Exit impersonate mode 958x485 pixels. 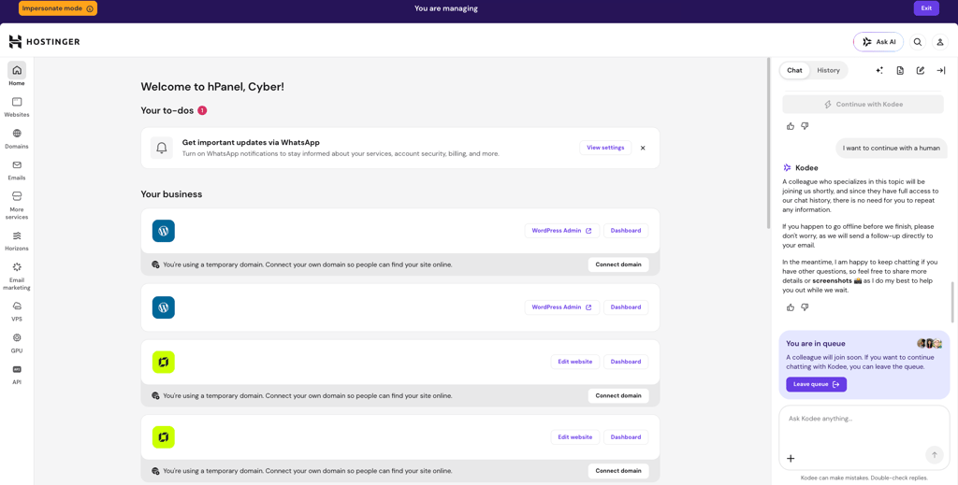(x=926, y=8)
